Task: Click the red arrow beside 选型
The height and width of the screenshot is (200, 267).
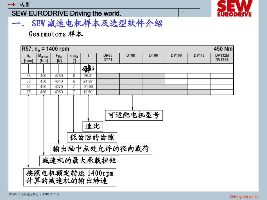Action: coord(12,4)
